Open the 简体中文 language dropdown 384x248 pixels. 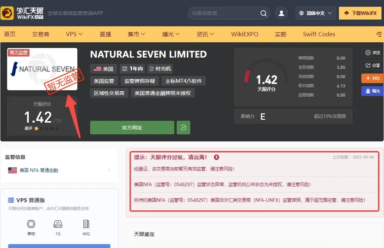(316, 13)
